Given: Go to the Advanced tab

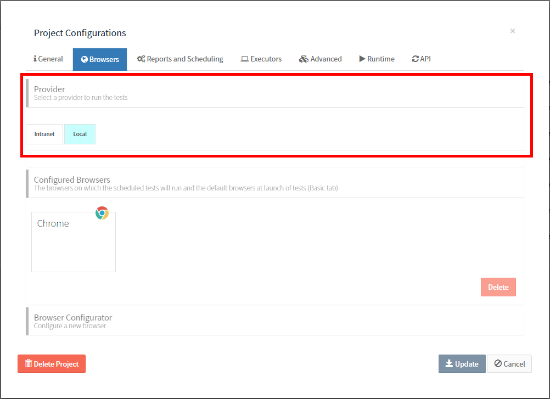Looking at the screenshot, I should (x=320, y=59).
